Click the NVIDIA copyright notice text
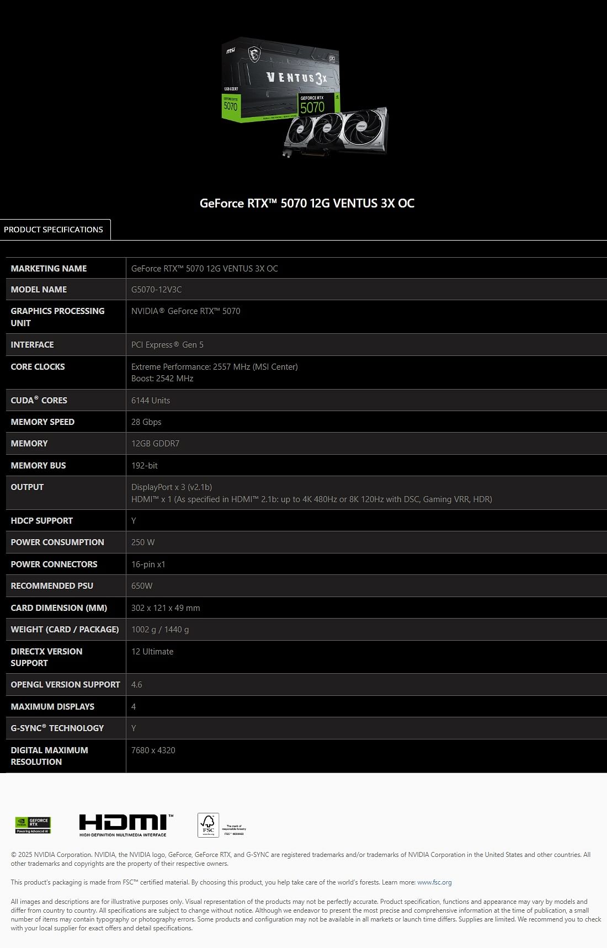607x948 pixels. point(301,859)
